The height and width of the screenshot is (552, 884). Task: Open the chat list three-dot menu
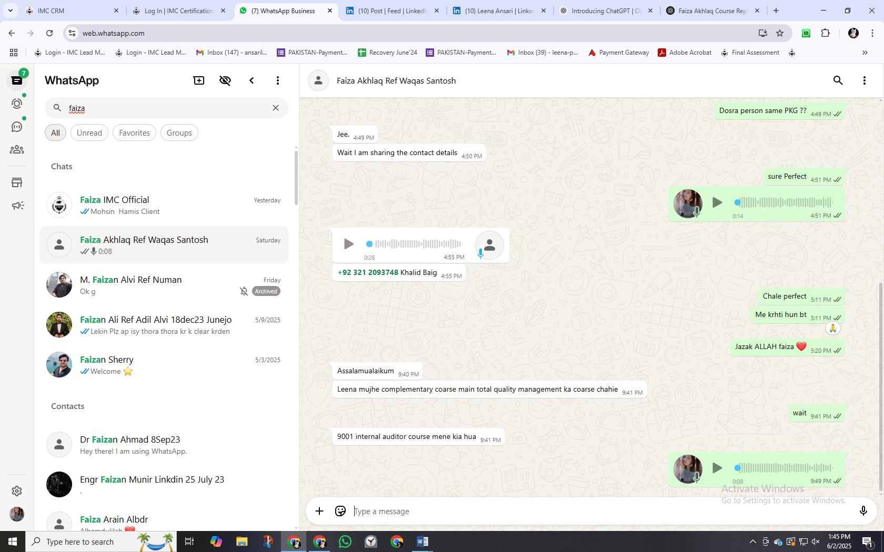278,80
